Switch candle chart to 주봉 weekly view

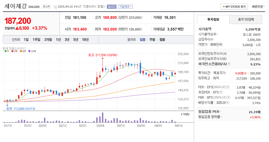point(152,40)
